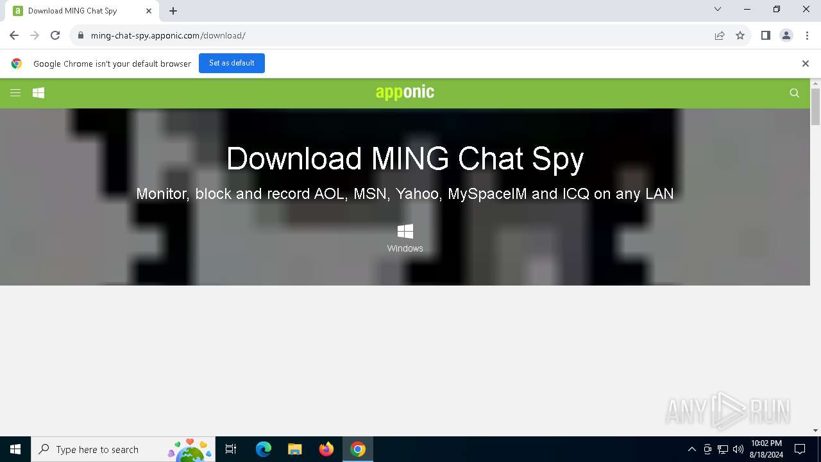Click the taskbar search box

(123, 449)
